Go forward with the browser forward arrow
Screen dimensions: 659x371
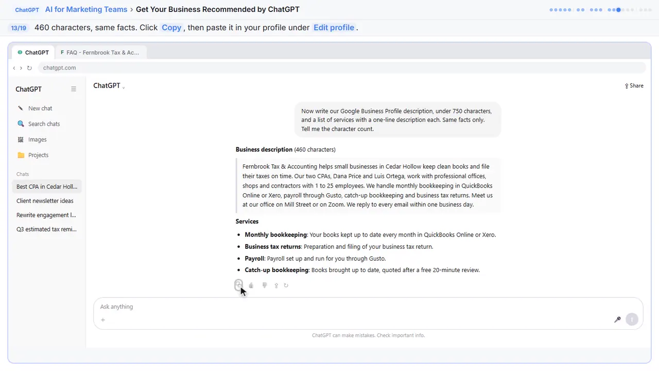pos(21,68)
